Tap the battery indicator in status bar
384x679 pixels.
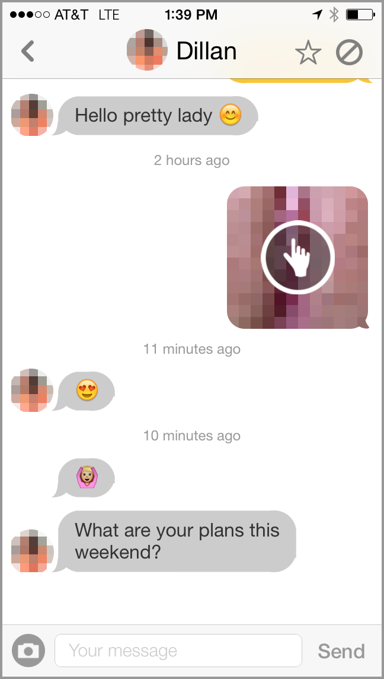[360, 15]
